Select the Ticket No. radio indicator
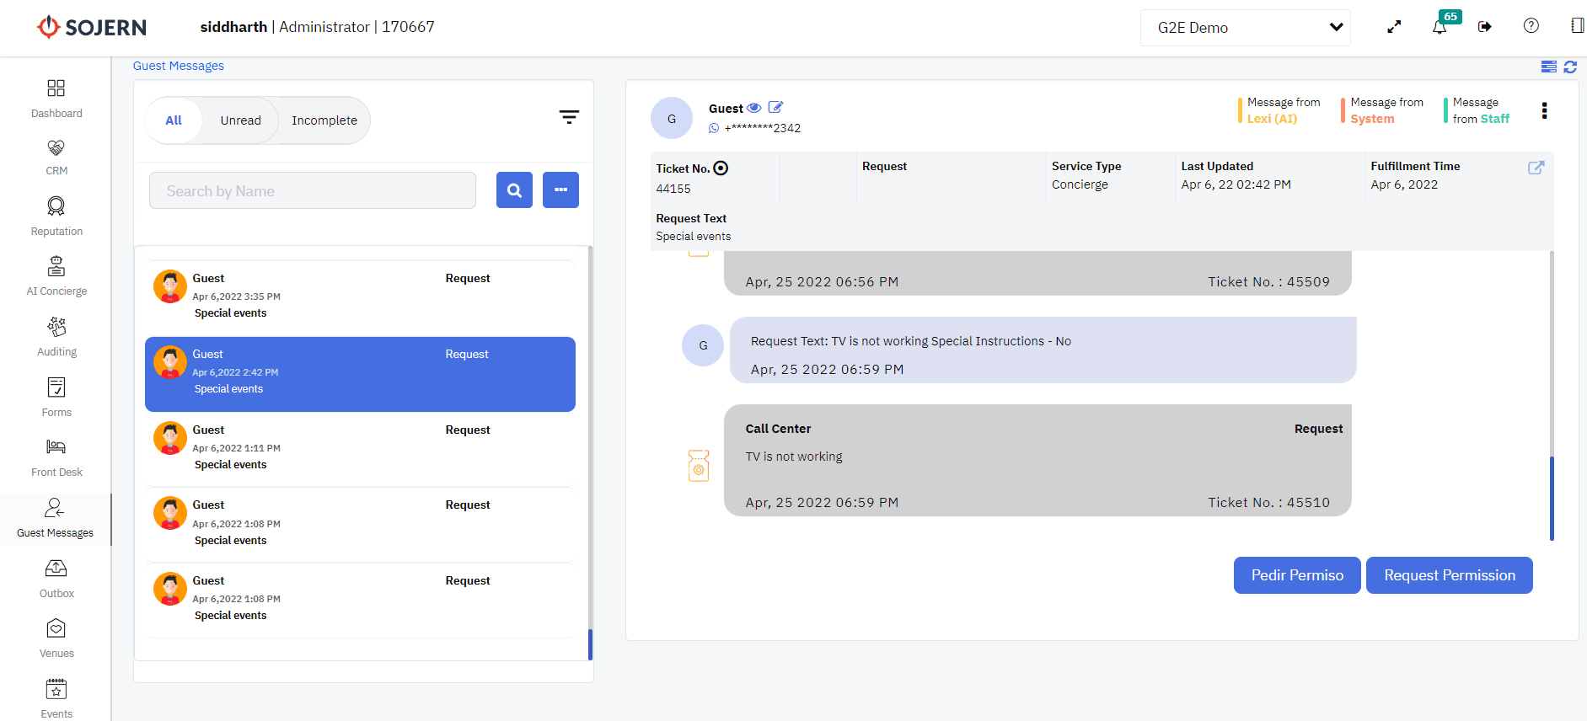Image resolution: width=1587 pixels, height=721 pixels. (721, 168)
